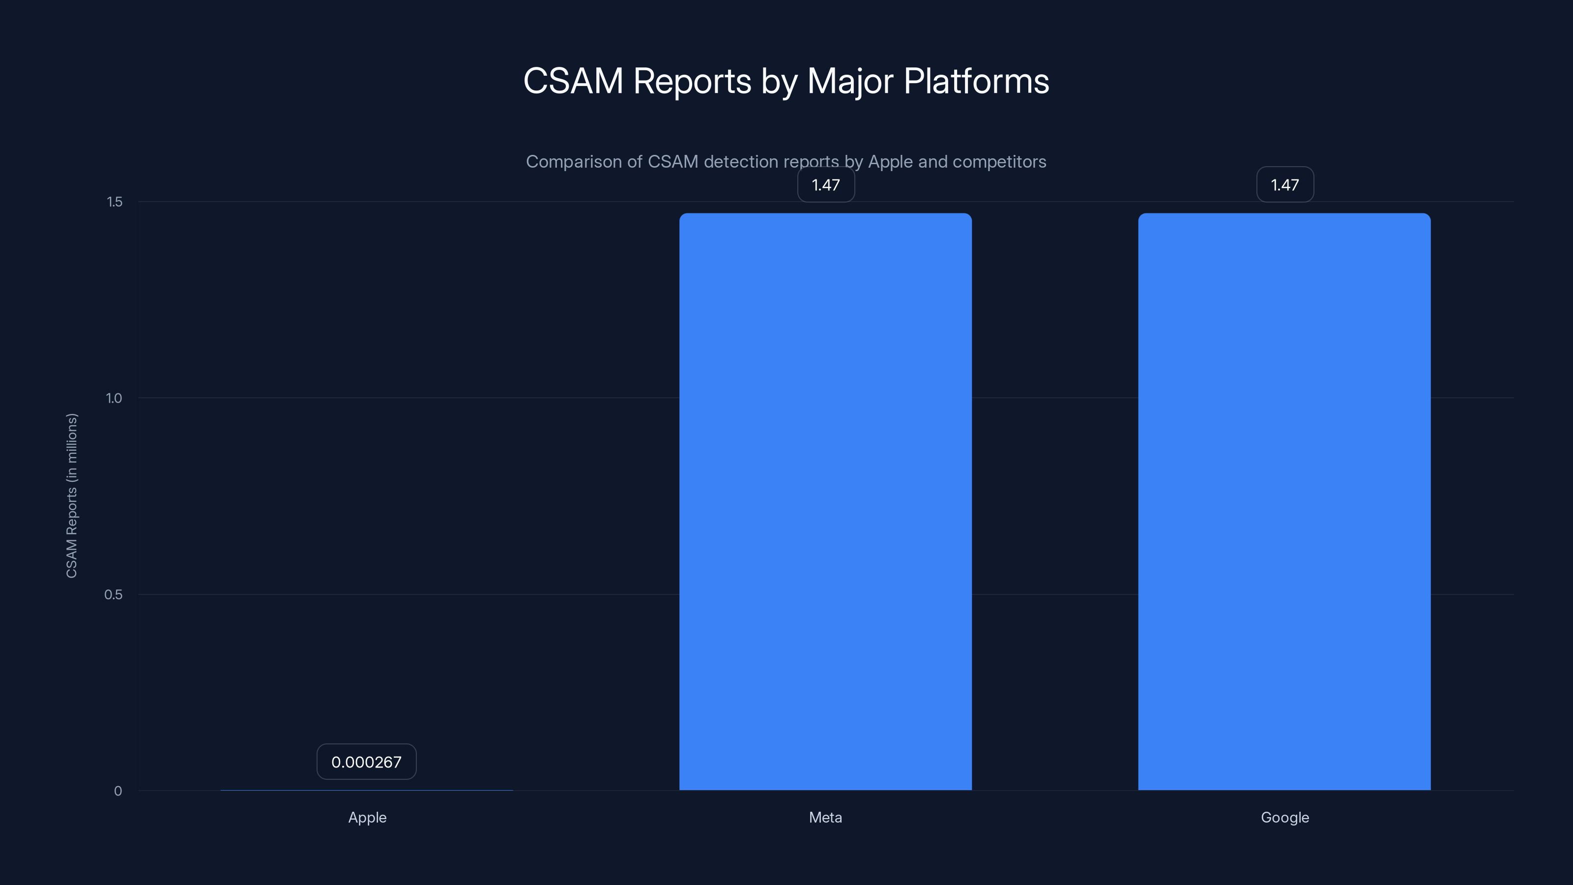1573x885 pixels.
Task: Select the 1.47 value label above Meta's bar
Action: coord(826,184)
